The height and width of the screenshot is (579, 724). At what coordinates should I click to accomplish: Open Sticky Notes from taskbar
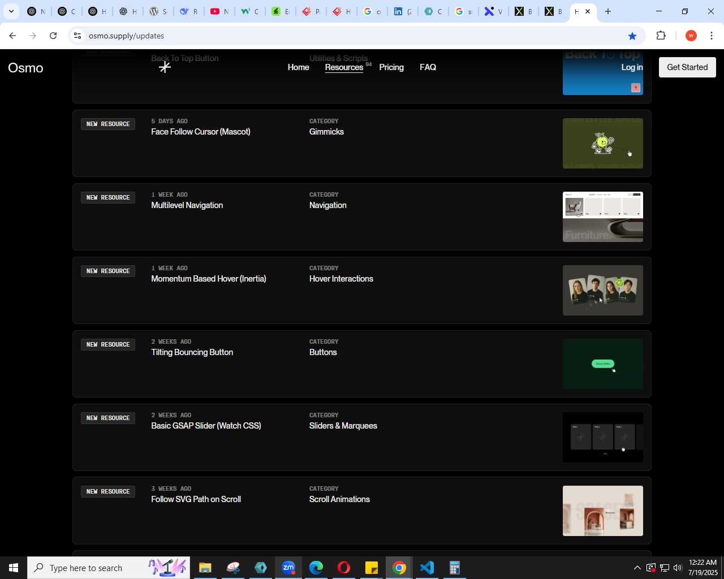pos(372,568)
